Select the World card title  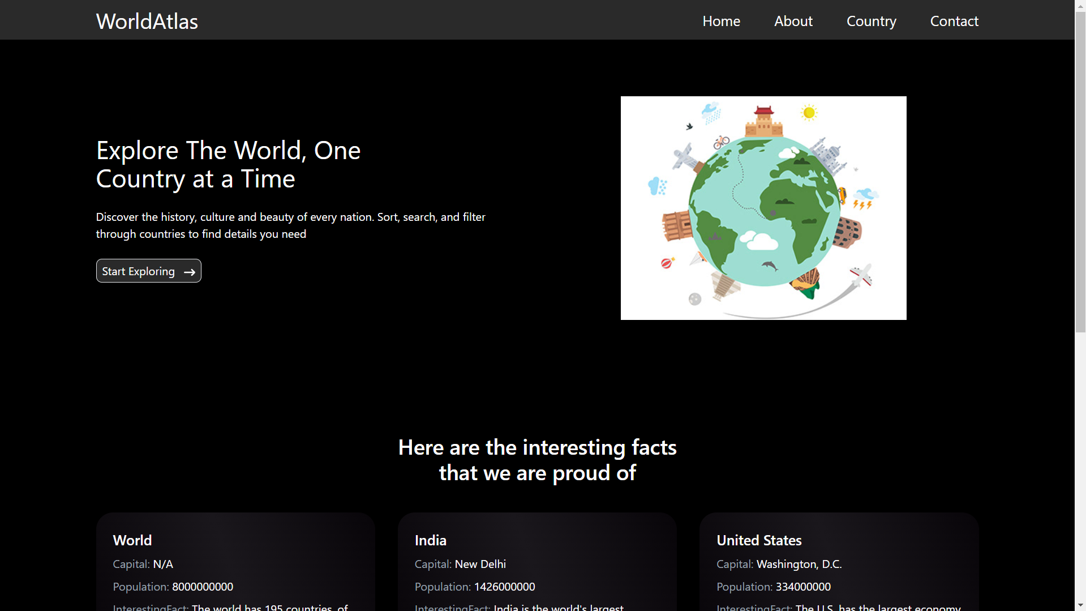(x=132, y=540)
